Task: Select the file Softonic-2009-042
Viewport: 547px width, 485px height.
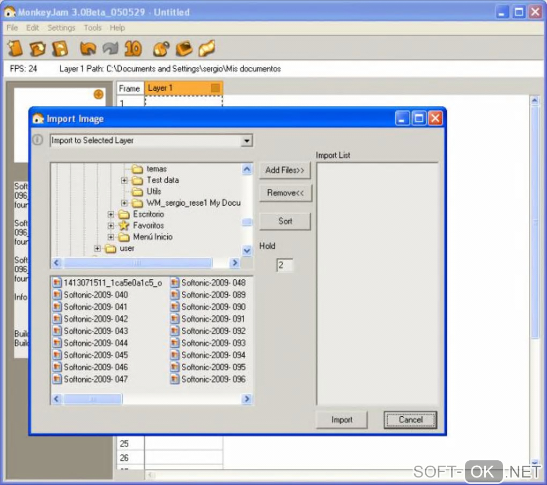Action: [x=91, y=318]
